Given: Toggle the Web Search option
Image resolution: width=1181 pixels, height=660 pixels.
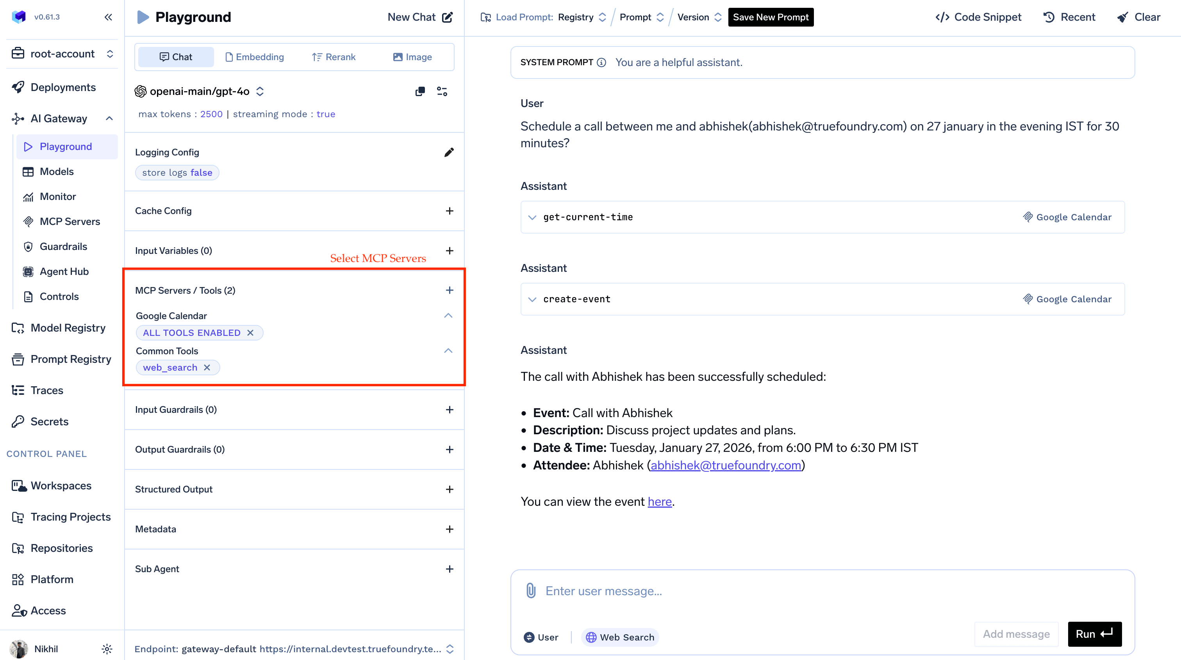Looking at the screenshot, I should 620,637.
